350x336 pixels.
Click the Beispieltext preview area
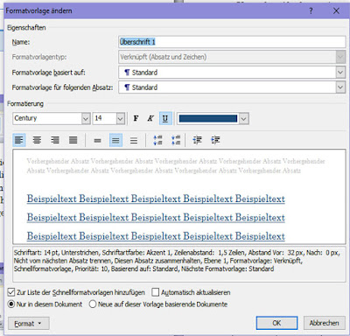(x=179, y=197)
